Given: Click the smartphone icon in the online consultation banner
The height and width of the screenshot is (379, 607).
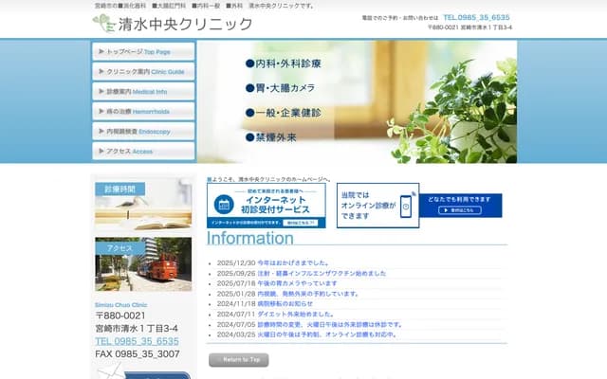Looking at the screenshot, I should [406, 207].
